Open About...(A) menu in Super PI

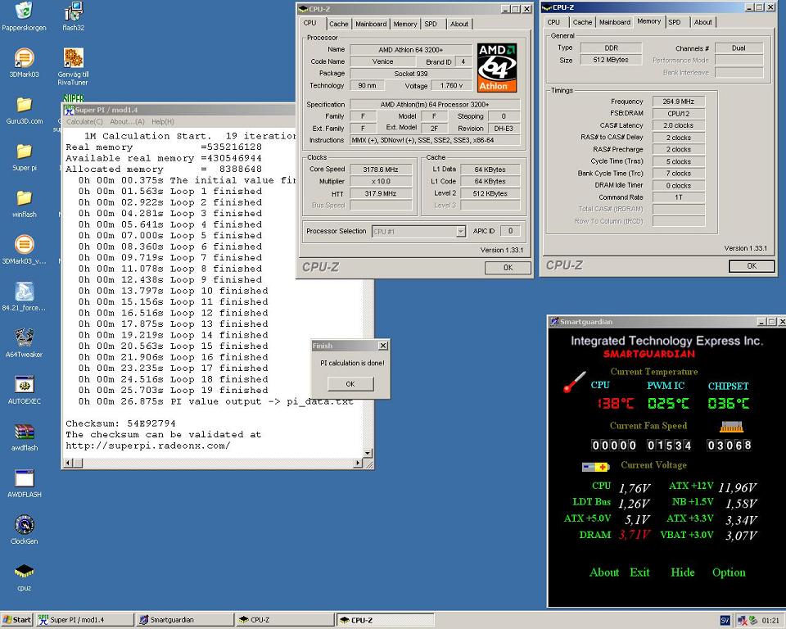(x=127, y=122)
